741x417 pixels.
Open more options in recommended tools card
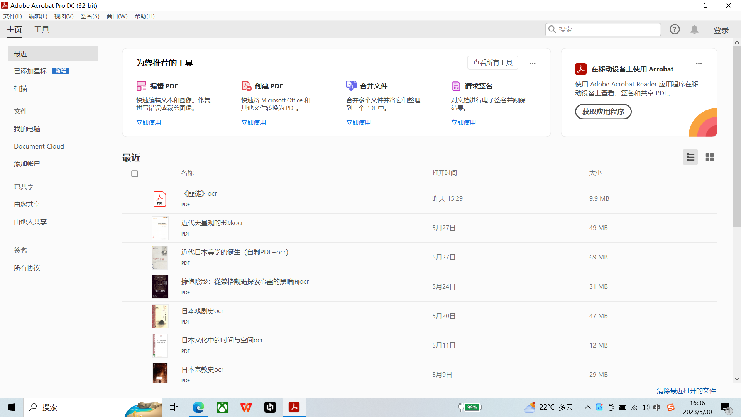pyautogui.click(x=532, y=63)
